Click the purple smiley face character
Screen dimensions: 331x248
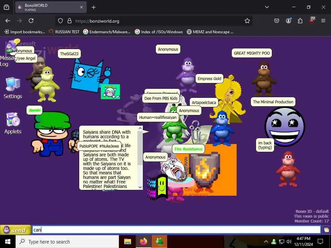coord(284,127)
